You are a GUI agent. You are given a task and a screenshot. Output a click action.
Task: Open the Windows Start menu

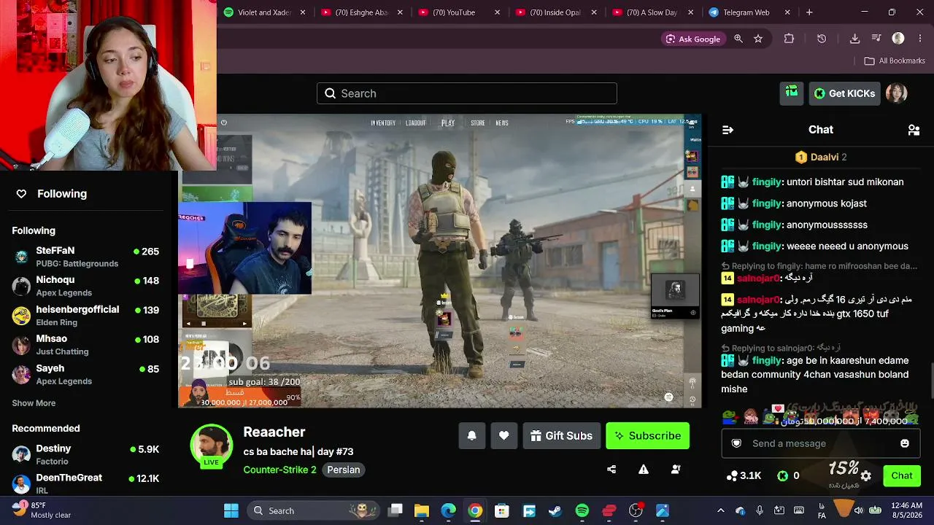pyautogui.click(x=231, y=510)
